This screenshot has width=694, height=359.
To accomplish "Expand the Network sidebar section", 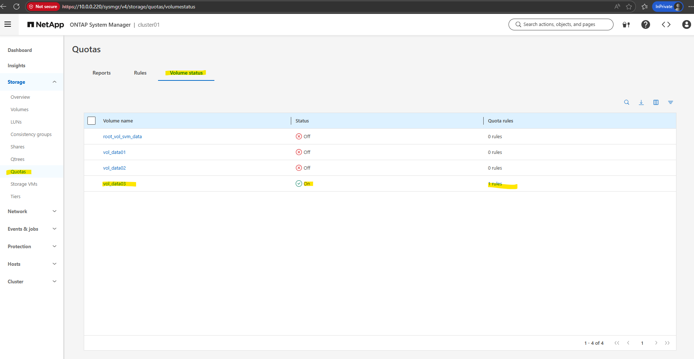I will click(x=55, y=211).
